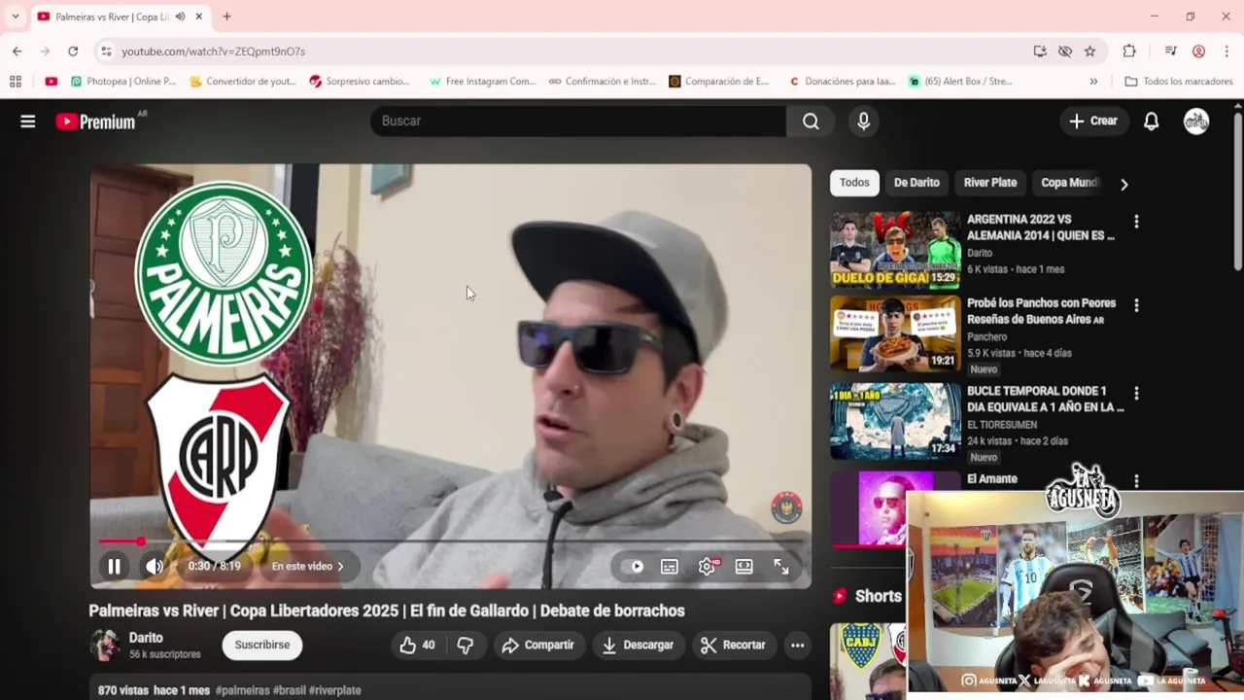Select the De Darito filter chip
This screenshot has height=700, width=1244.
(916, 183)
